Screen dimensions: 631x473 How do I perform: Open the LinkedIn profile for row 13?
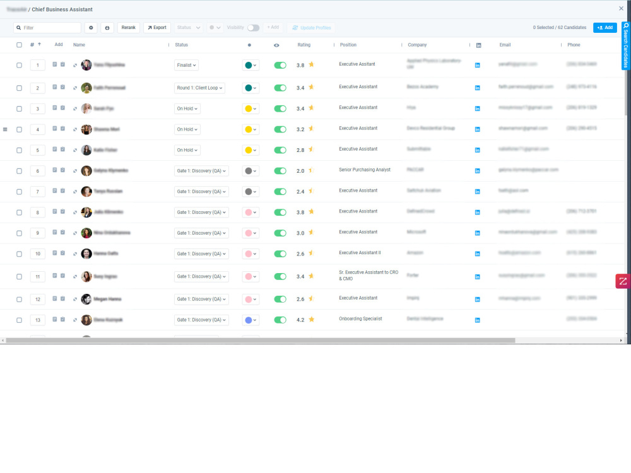point(477,320)
